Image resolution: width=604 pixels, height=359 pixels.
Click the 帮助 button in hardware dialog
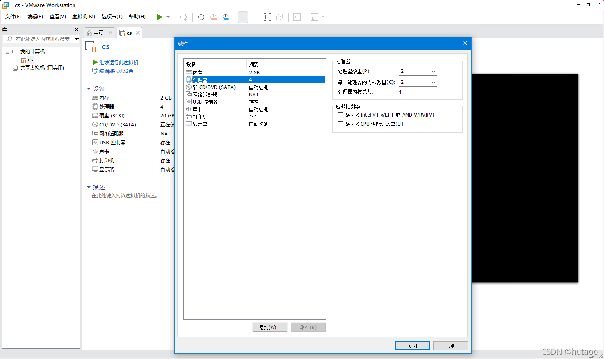click(x=451, y=346)
